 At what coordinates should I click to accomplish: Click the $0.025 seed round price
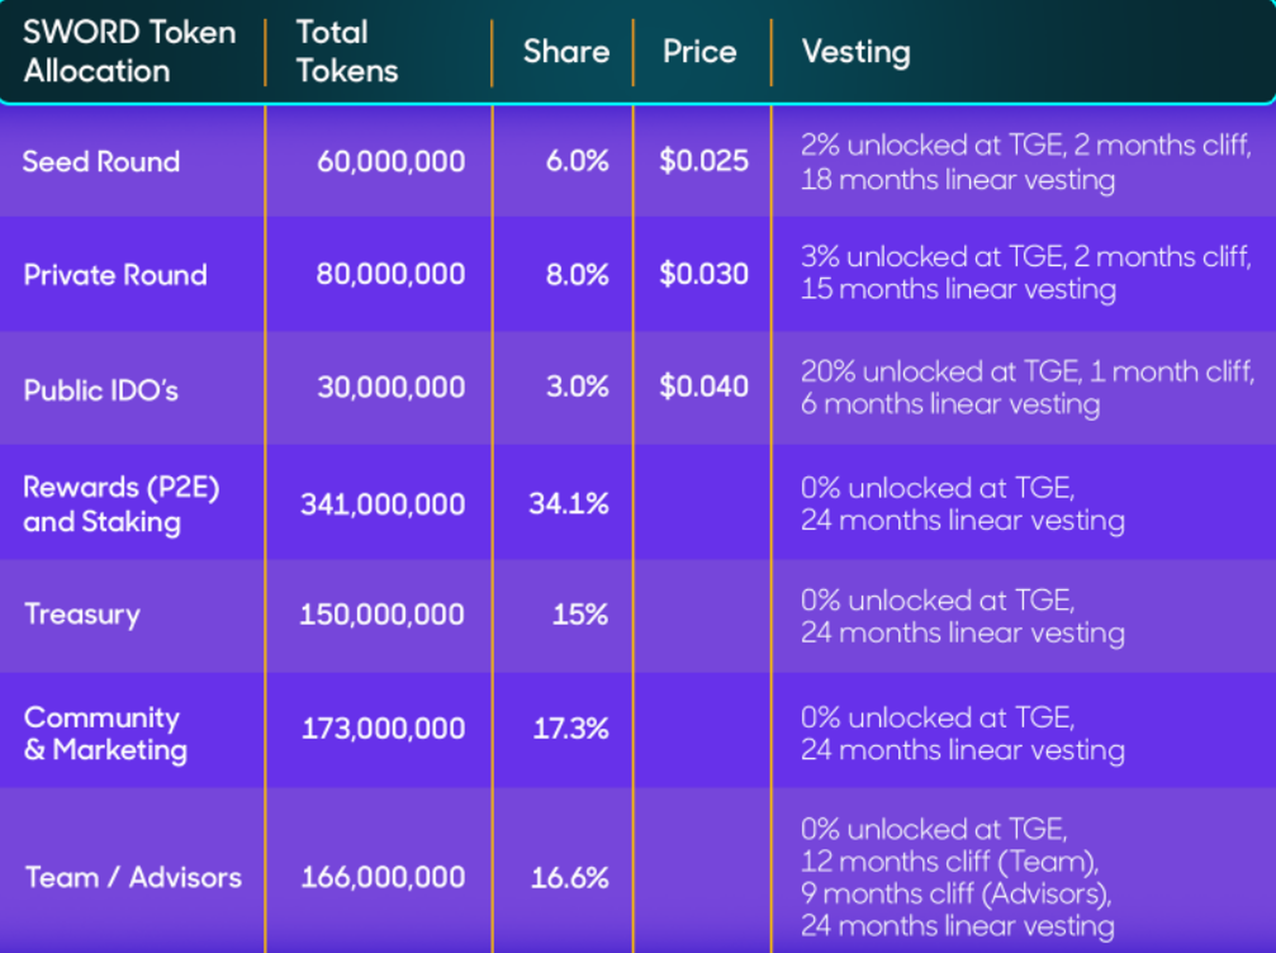[x=704, y=161]
